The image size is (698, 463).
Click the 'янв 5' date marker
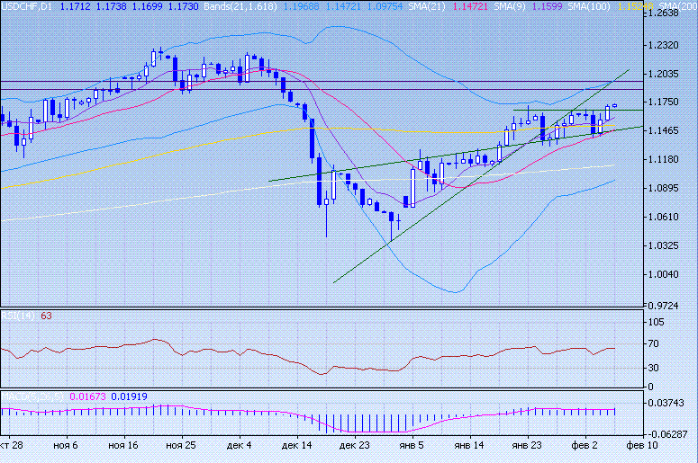[412, 445]
